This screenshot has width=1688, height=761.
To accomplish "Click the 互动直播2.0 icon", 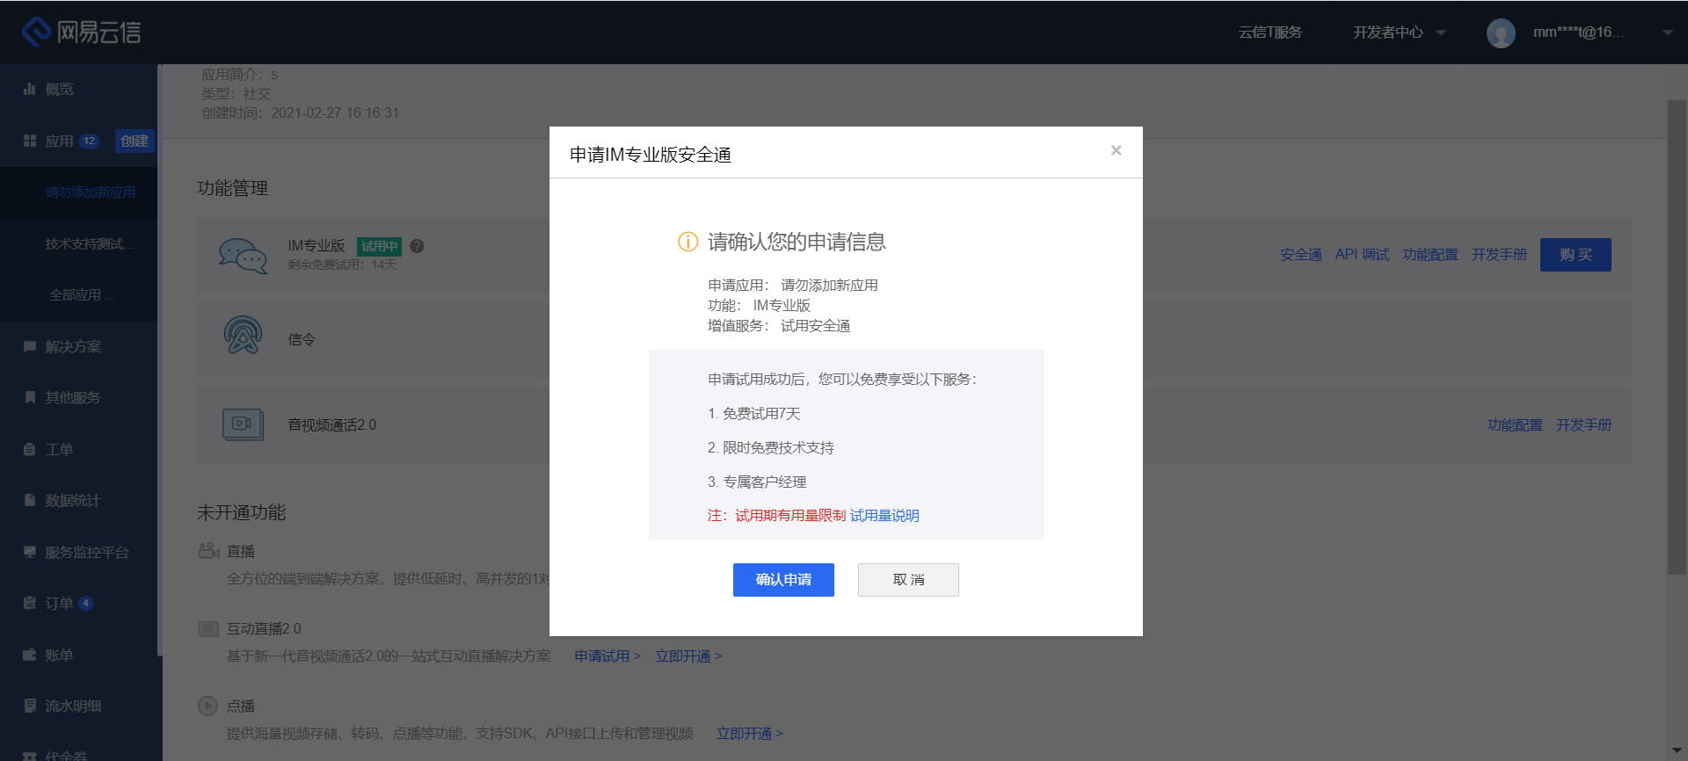I will click(x=208, y=628).
